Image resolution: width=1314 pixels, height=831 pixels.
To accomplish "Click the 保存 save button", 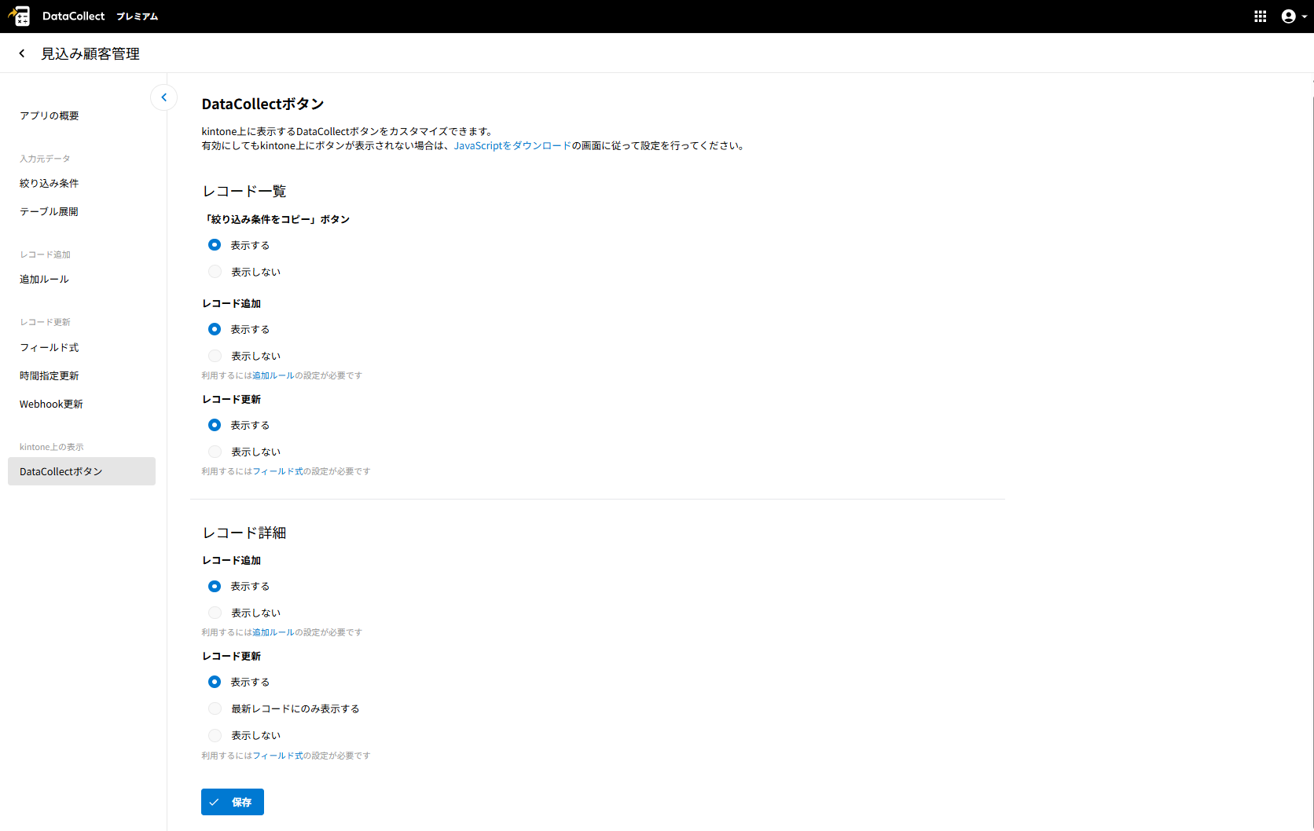I will (233, 802).
